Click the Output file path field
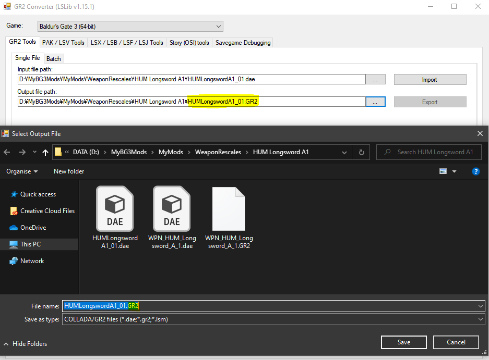 192,102
